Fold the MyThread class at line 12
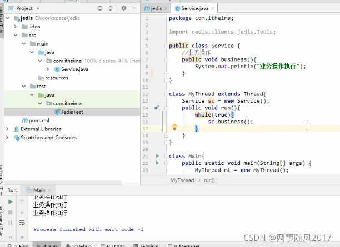340x247 pixels. click(x=166, y=94)
